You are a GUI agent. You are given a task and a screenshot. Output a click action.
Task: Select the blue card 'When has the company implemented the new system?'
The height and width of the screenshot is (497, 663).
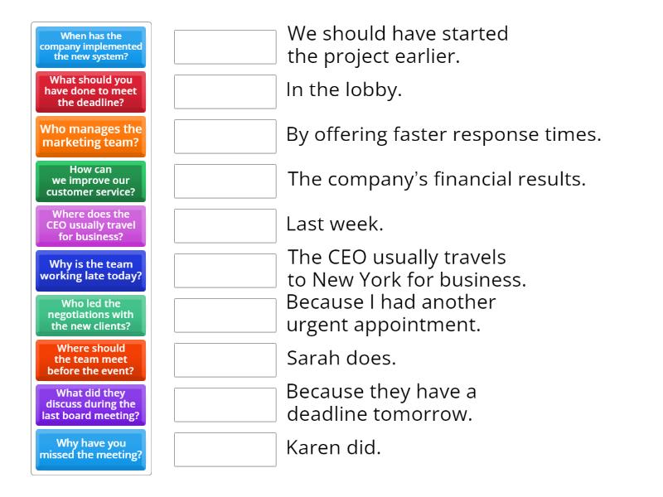click(90, 47)
